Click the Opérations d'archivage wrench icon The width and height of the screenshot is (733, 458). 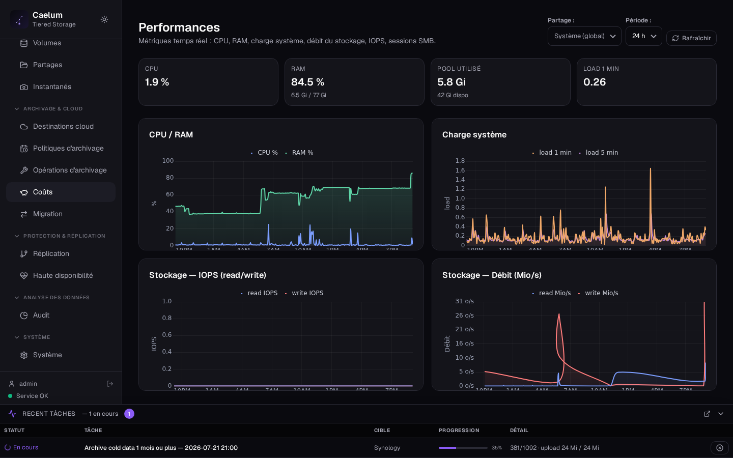point(24,170)
